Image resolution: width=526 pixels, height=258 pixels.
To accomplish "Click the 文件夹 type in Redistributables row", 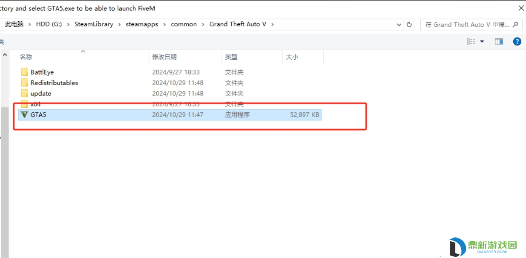I will (234, 83).
